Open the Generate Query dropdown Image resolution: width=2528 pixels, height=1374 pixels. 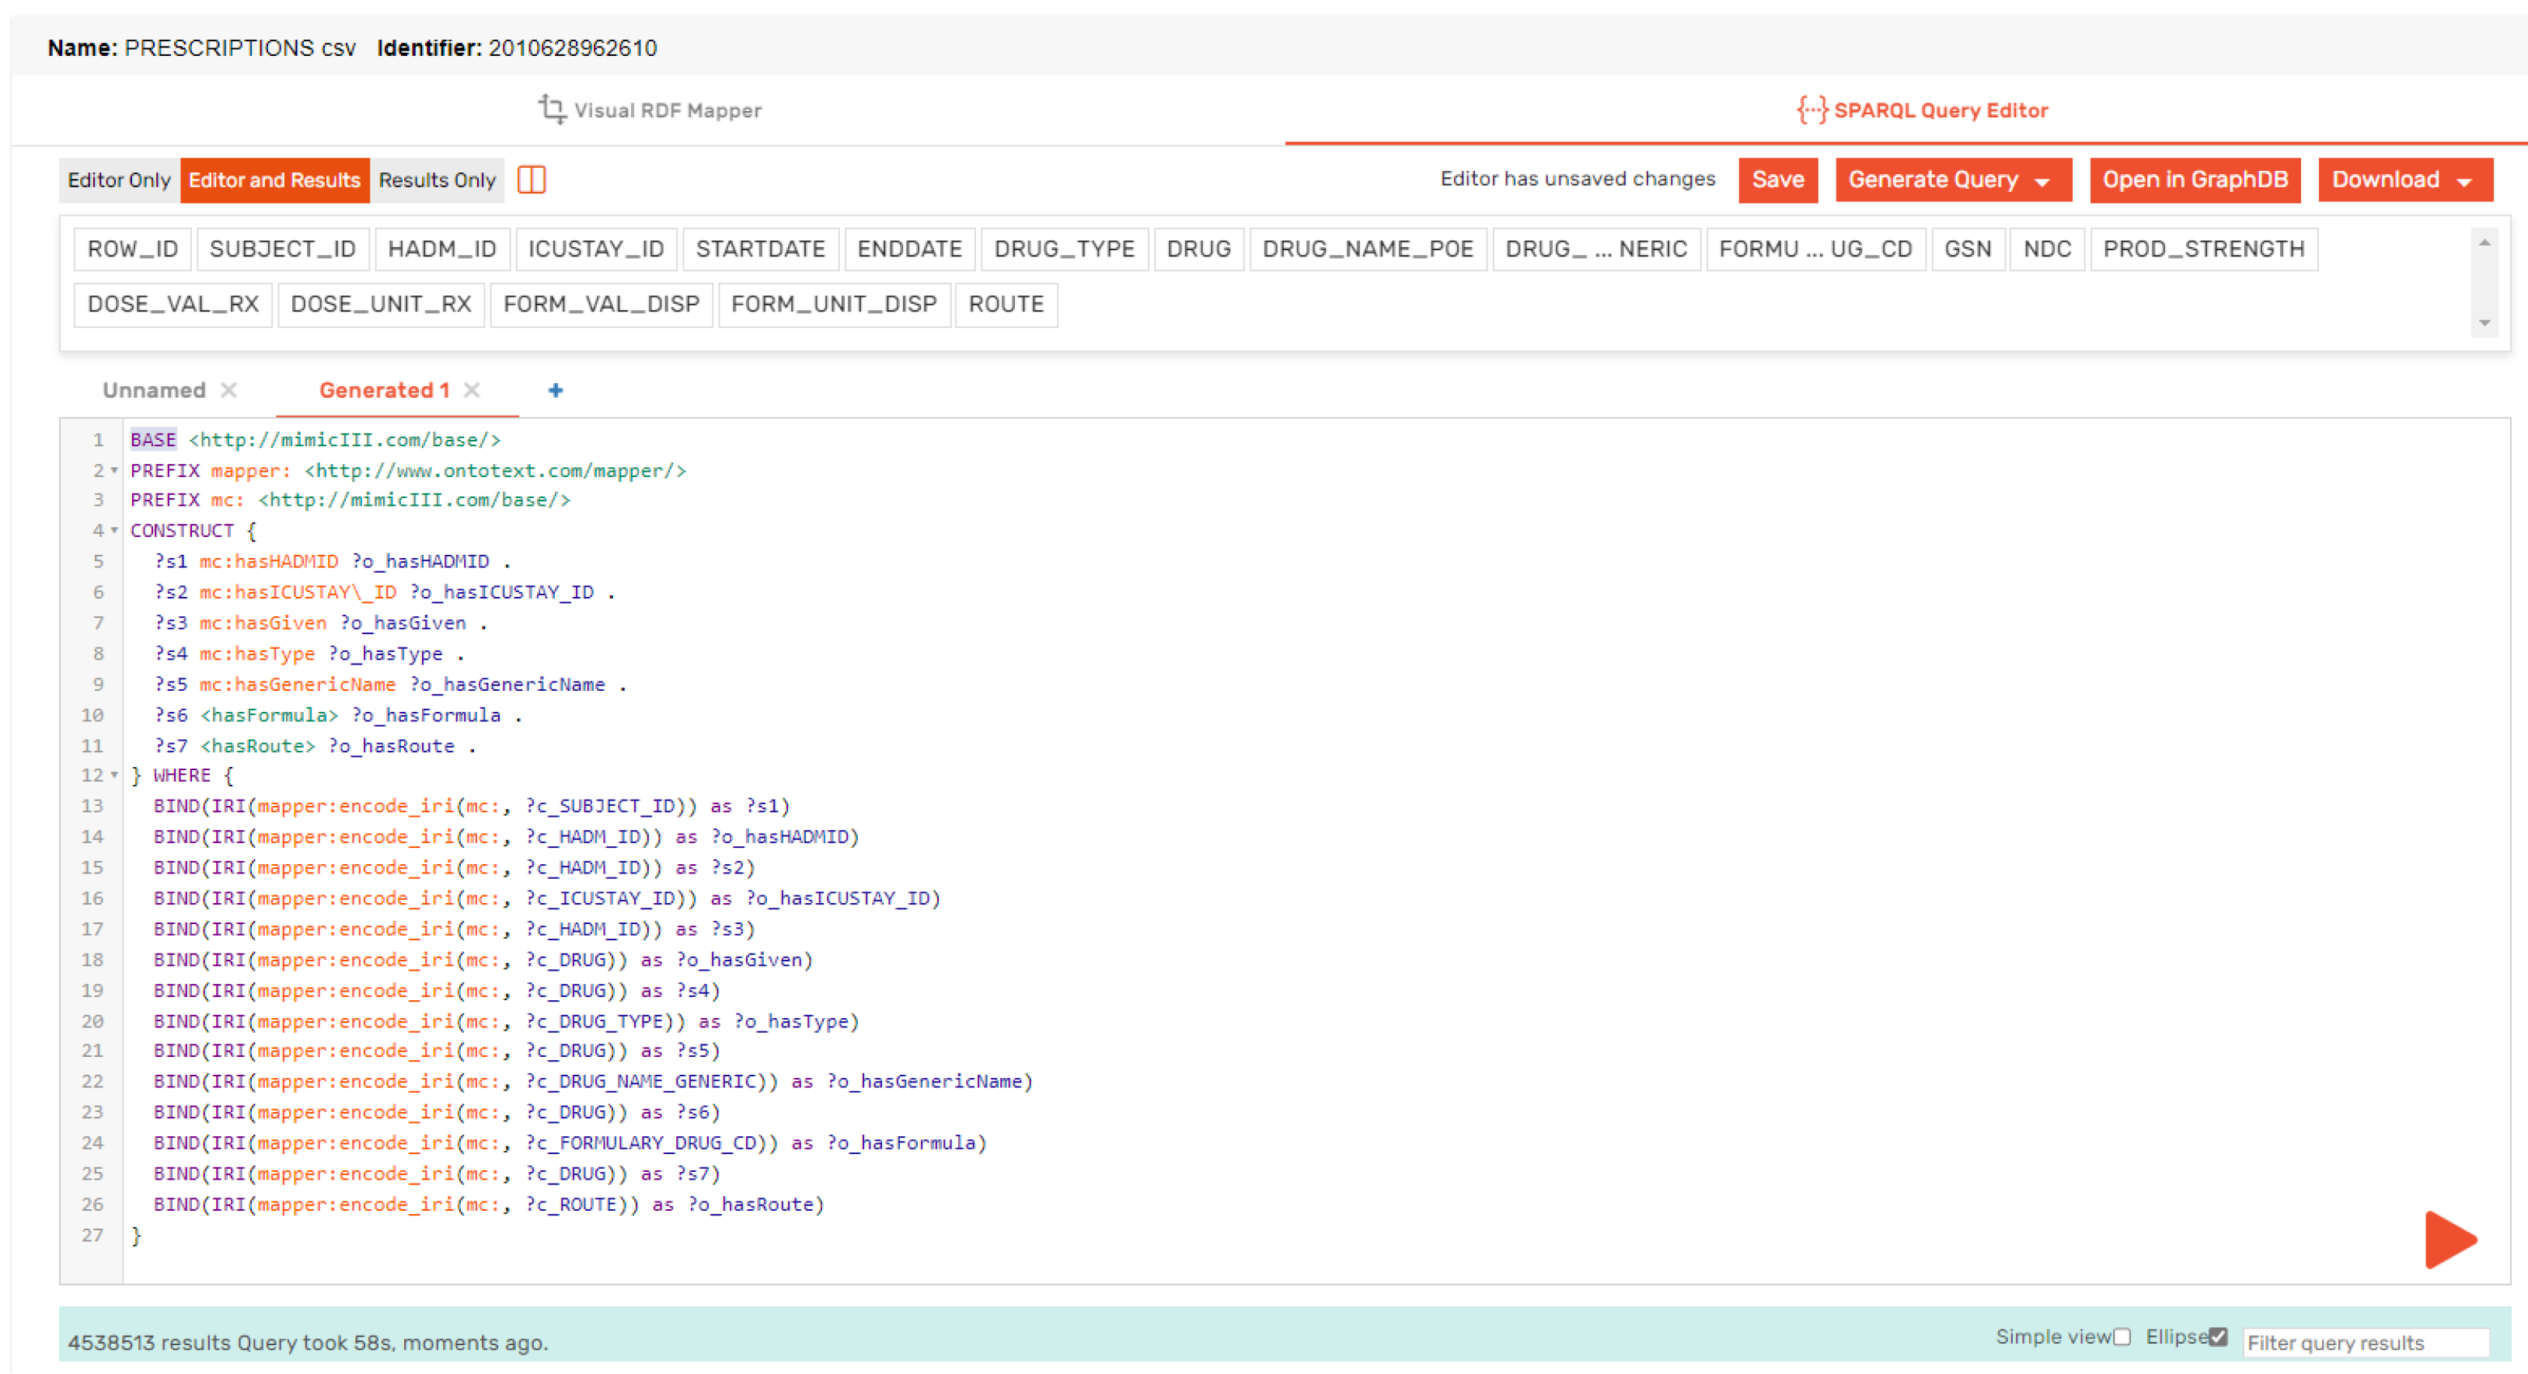click(1952, 180)
